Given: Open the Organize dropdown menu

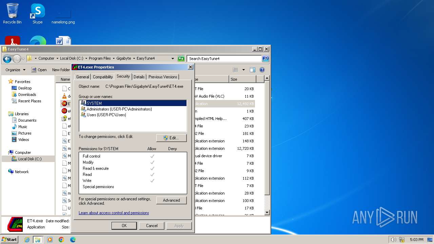Looking at the screenshot, I should [x=15, y=70].
